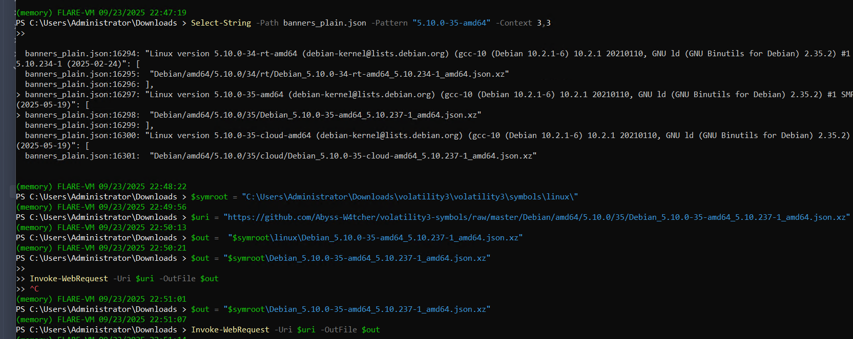Click the cloud-amd64 json.xz path string
The width and height of the screenshot is (853, 339).
click(343, 156)
